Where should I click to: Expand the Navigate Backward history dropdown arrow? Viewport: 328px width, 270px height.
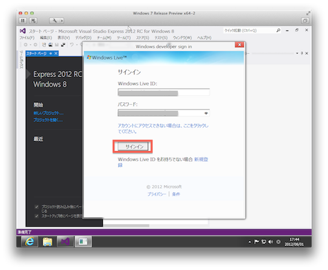(30, 45)
